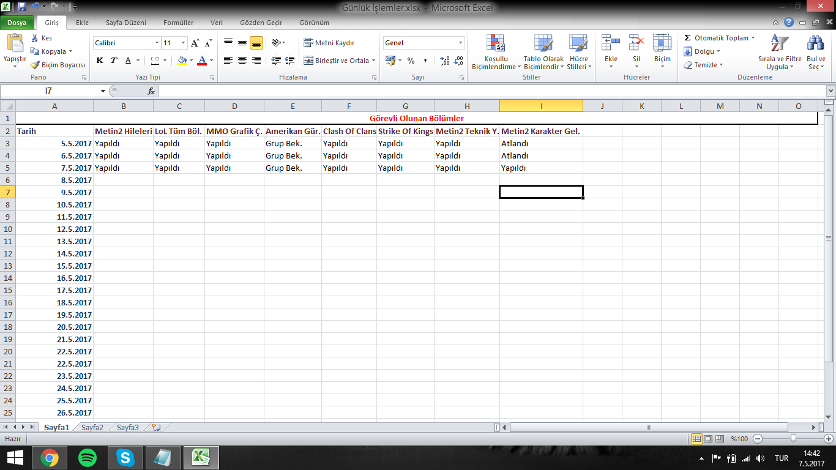This screenshot has width=836, height=470.
Task: Click Birleştir ve Ortala button
Action: coord(336,61)
